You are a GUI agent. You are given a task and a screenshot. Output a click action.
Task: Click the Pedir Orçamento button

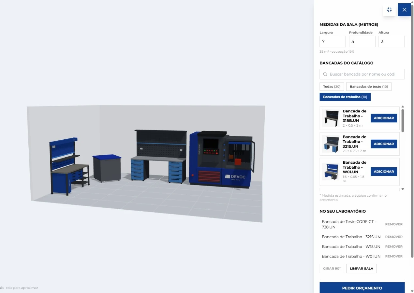362,288
